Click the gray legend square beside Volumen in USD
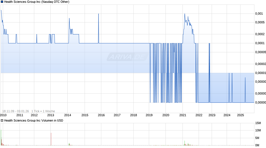 click(x=2, y=120)
